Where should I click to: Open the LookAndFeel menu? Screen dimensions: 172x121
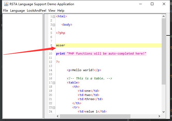point(36,11)
